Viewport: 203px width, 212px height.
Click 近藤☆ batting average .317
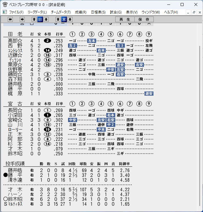coord(58,55)
